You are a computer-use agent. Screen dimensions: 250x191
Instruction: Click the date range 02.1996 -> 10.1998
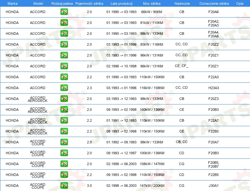[121, 66]
